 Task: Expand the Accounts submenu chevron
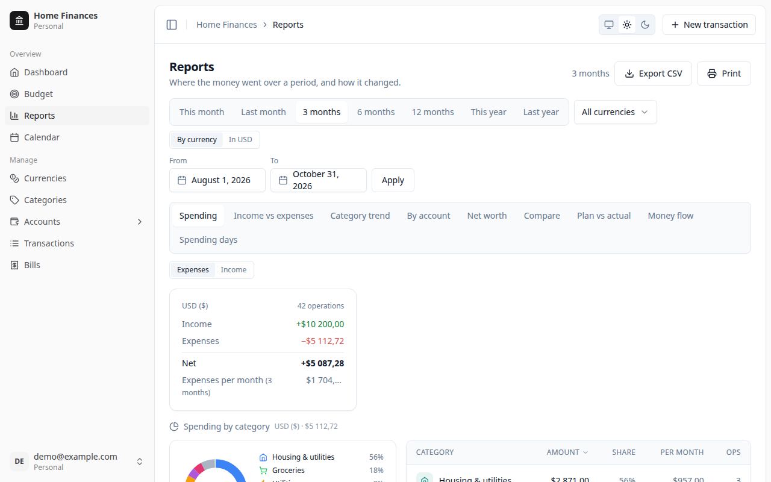point(140,222)
